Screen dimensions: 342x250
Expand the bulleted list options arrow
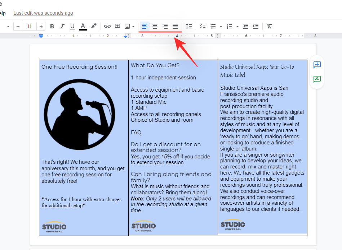(221, 26)
